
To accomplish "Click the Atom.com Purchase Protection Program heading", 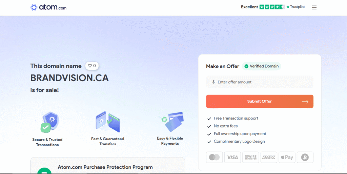I will pyautogui.click(x=105, y=167).
